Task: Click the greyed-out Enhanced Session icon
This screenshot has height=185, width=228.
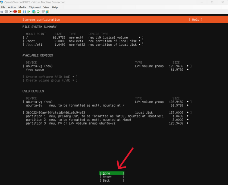Action: click(43, 12)
